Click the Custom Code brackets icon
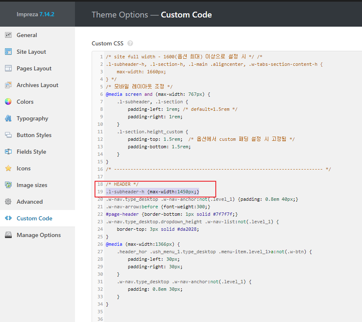Image resolution: width=362 pixels, height=322 pixels. pos(8,218)
